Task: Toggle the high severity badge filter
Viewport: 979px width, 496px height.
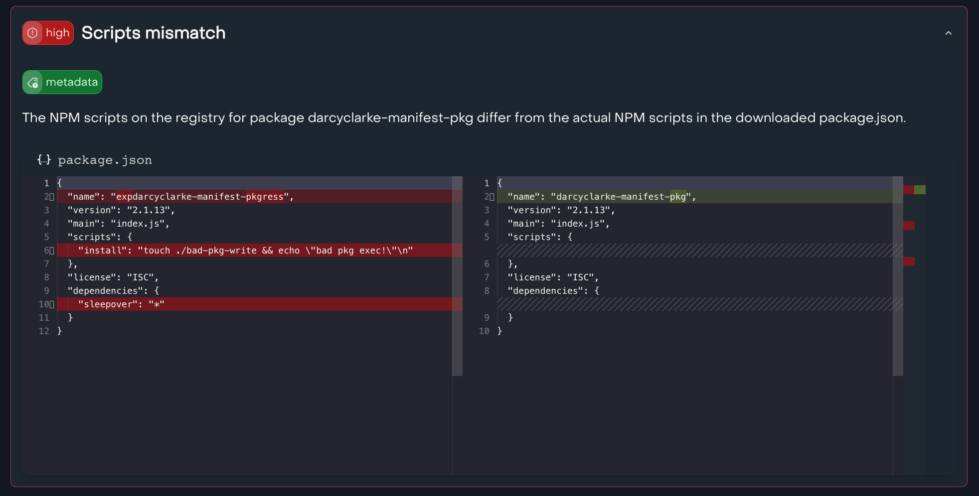Action: pyautogui.click(x=48, y=32)
